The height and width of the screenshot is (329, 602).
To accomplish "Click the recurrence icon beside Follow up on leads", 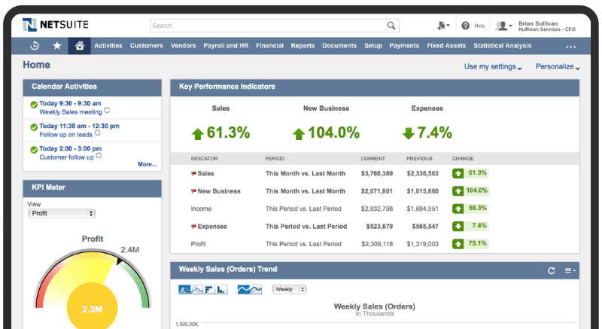I will (98, 133).
